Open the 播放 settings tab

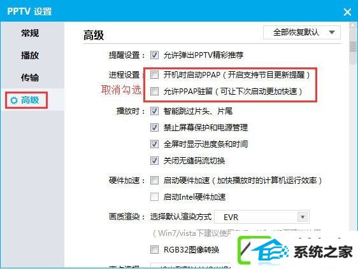[x=30, y=55]
